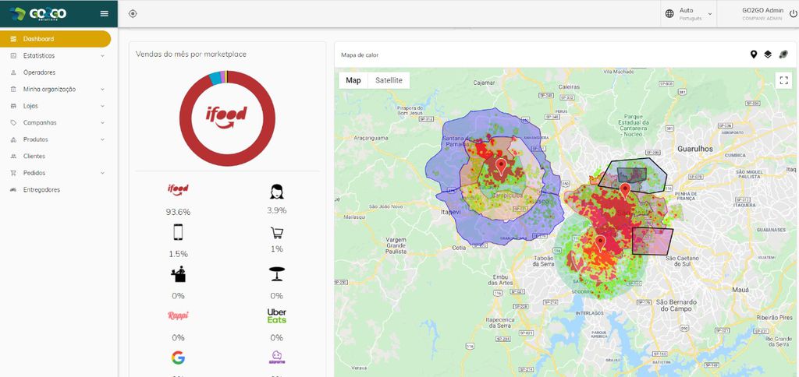The height and width of the screenshot is (377, 799).
Task: Expand the Pedidos menu
Action: tap(56, 173)
